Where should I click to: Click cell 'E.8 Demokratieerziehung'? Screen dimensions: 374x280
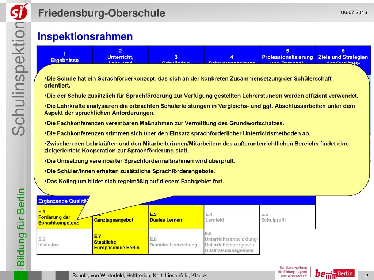coord(176,242)
